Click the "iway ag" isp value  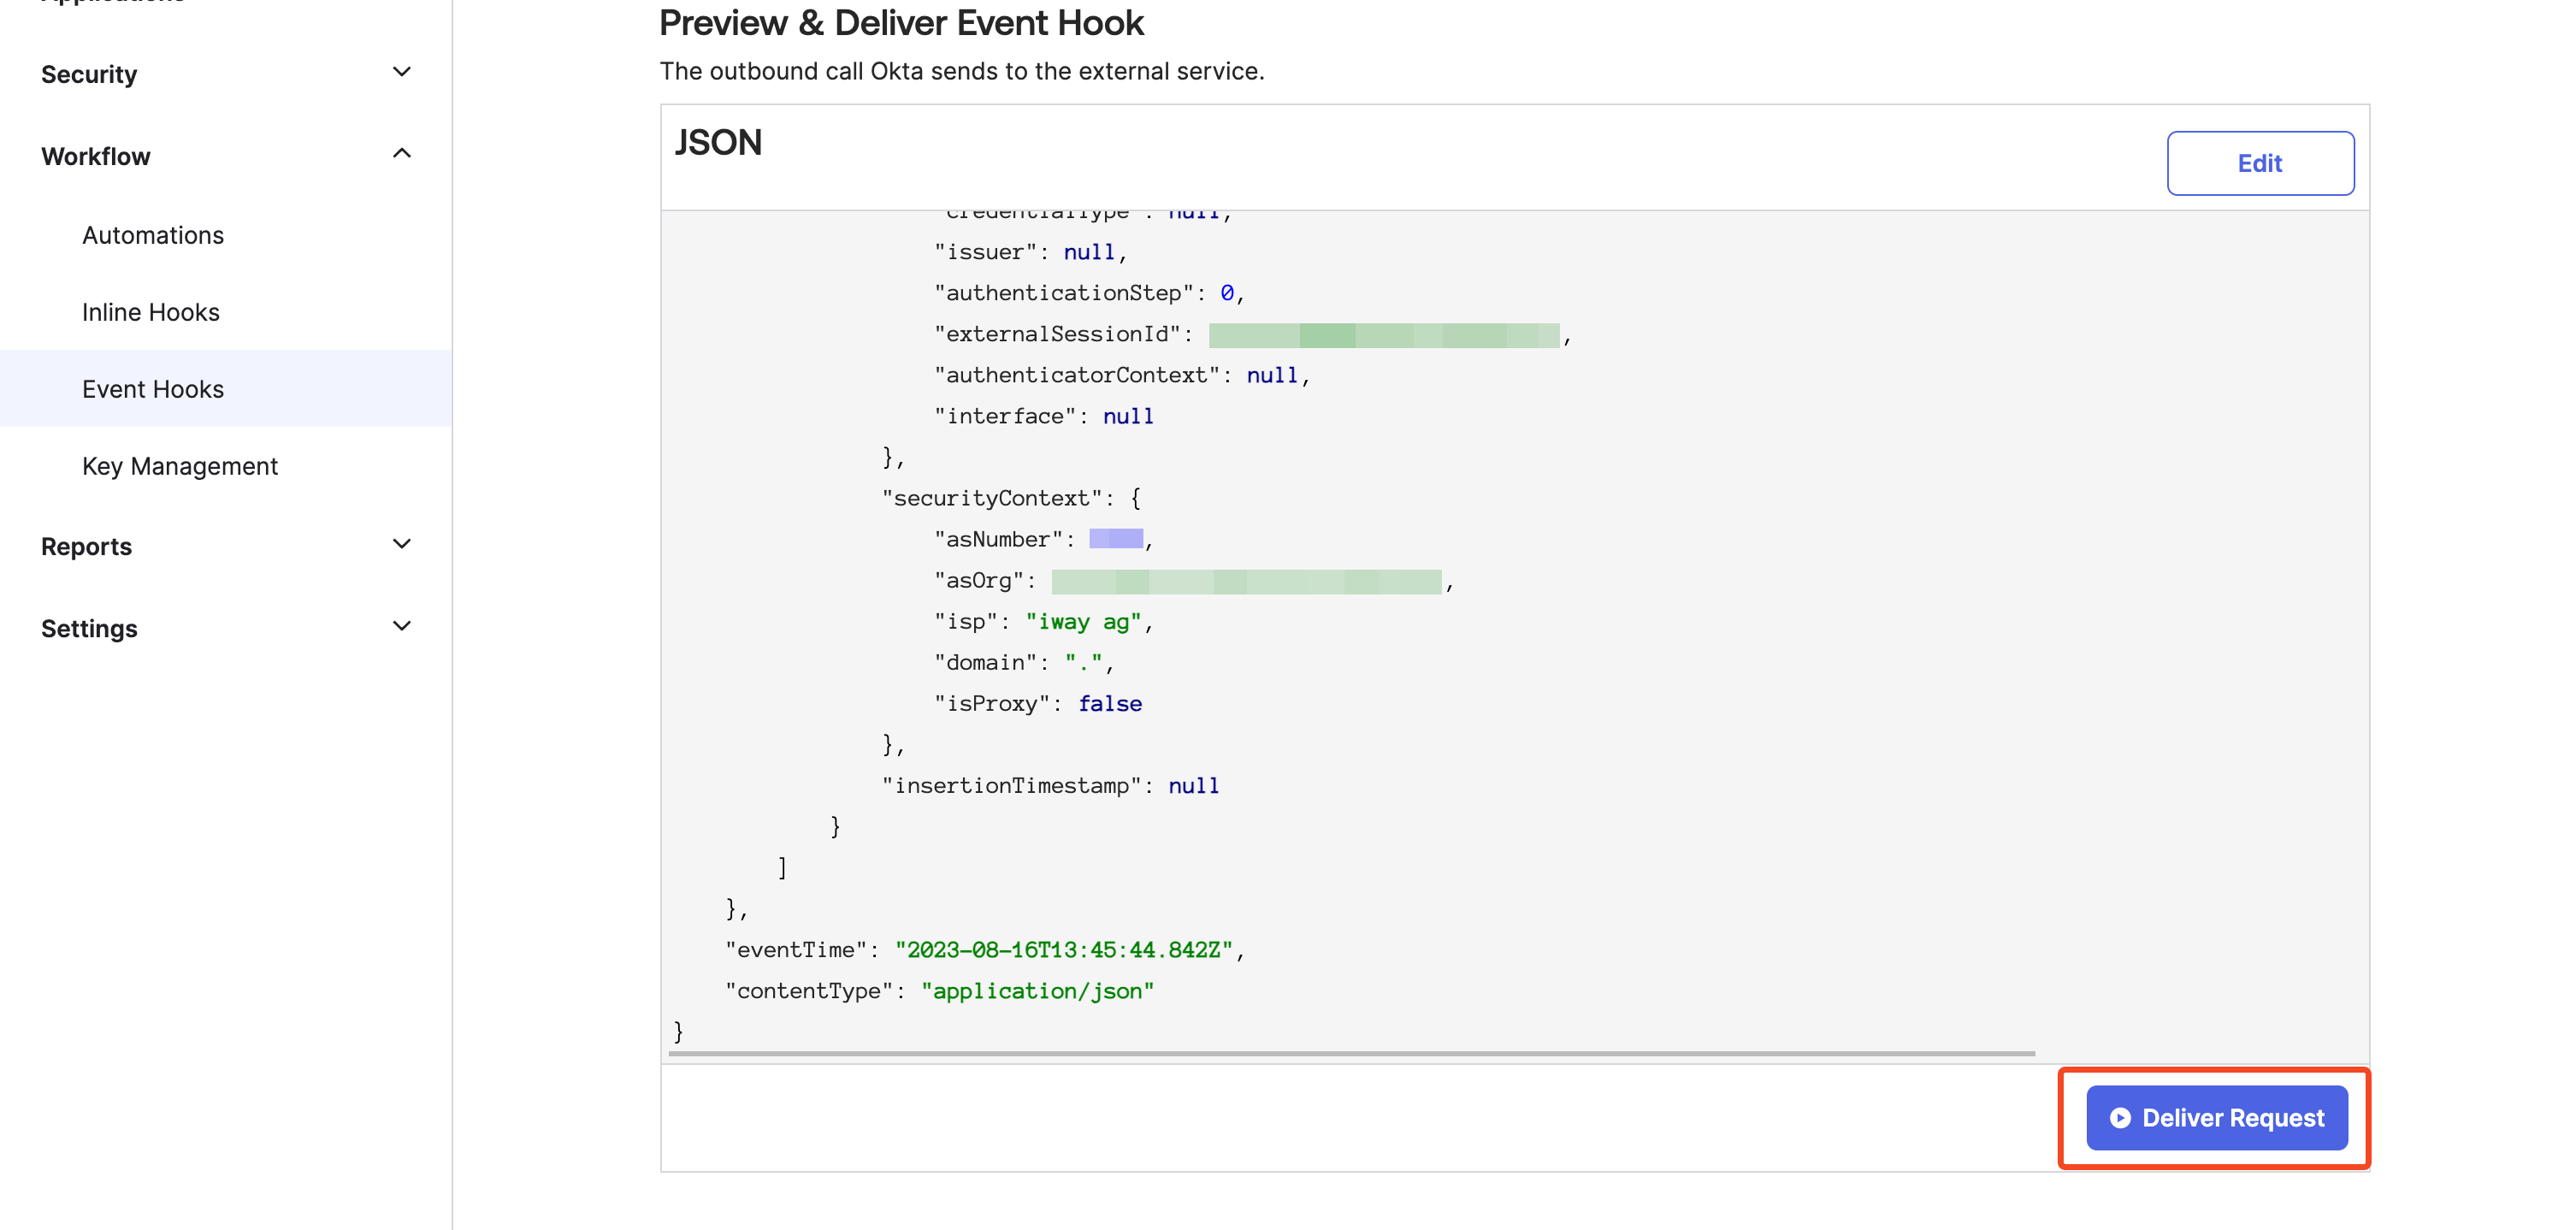(1084, 621)
